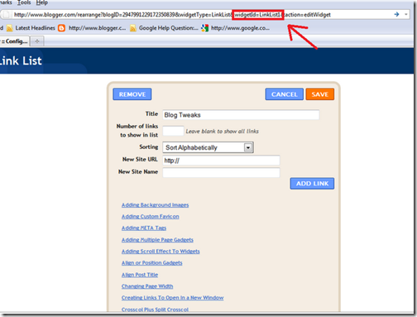This screenshot has height=317, width=417.
Task: Select the Config... browser tab
Action: pyautogui.click(x=14, y=41)
